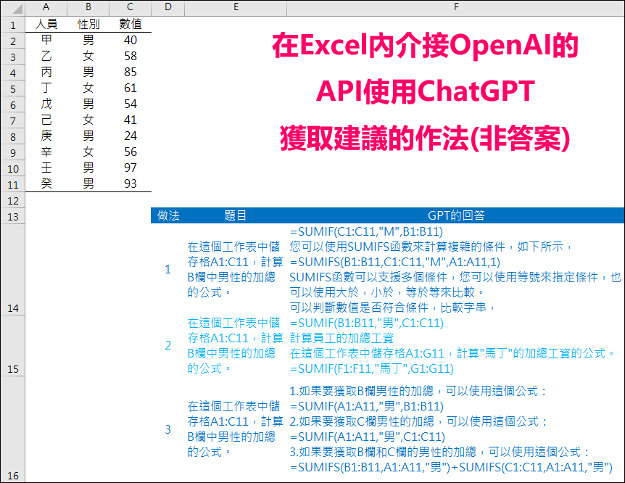The height and width of the screenshot is (483, 625).
Task: Click the value 93 cell
Action: (x=130, y=184)
